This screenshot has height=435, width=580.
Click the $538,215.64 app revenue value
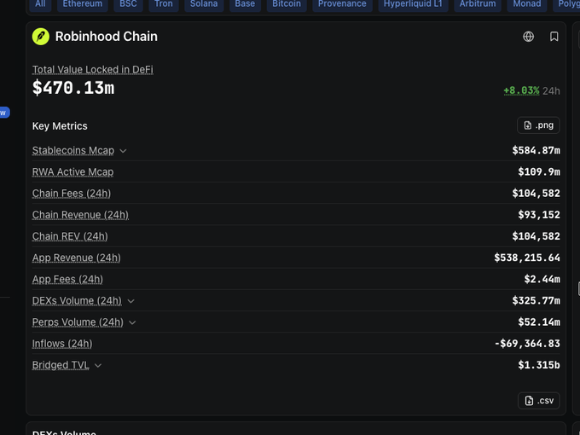coord(527,258)
